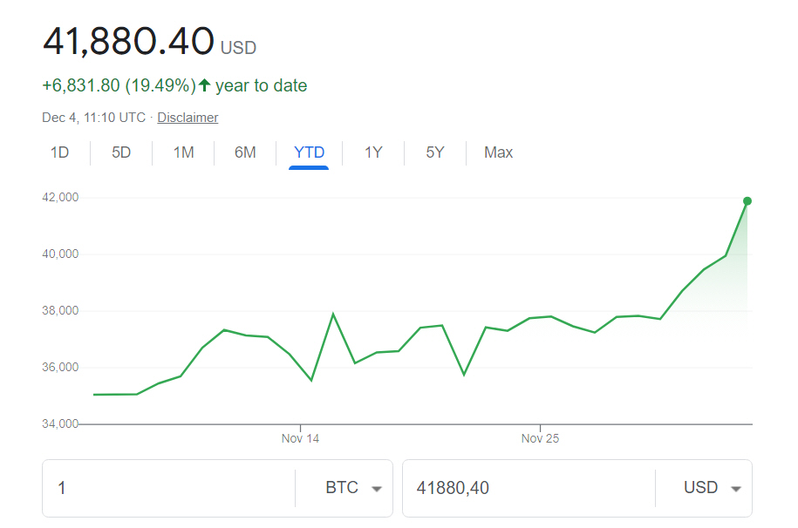Select the 5D time range tab
Screen dimensions: 798x528
click(x=121, y=152)
